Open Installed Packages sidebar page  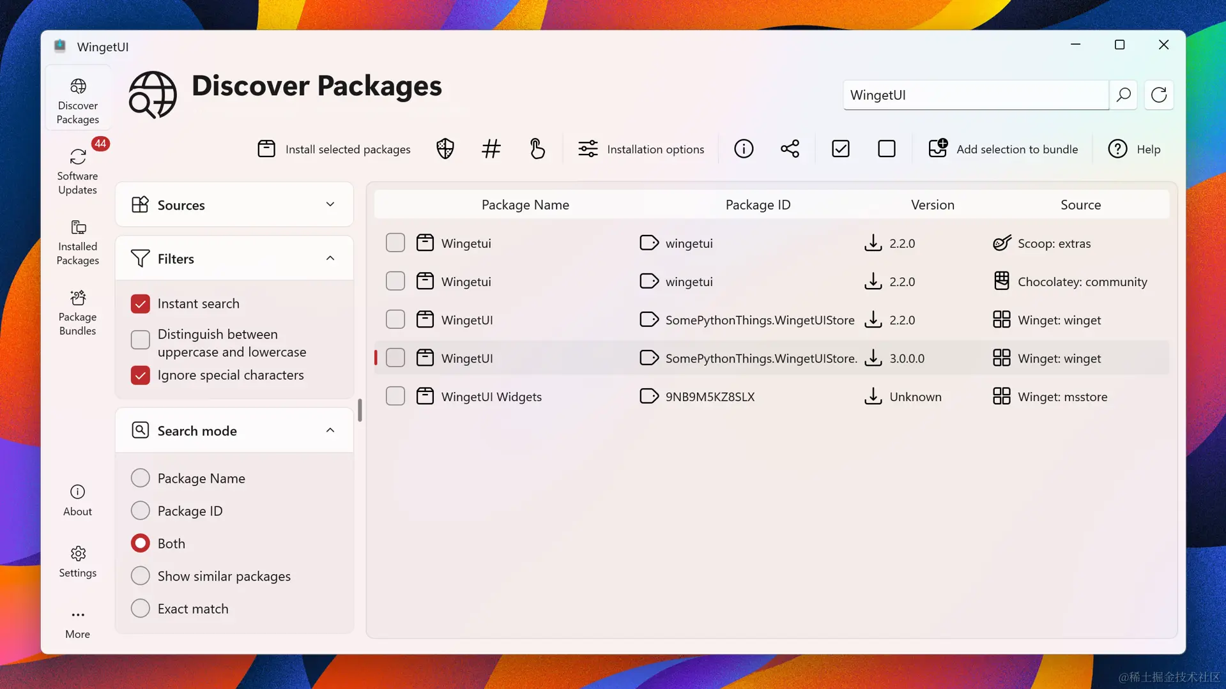point(78,242)
